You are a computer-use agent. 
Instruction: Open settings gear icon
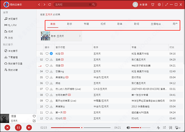click(x=159, y=5)
